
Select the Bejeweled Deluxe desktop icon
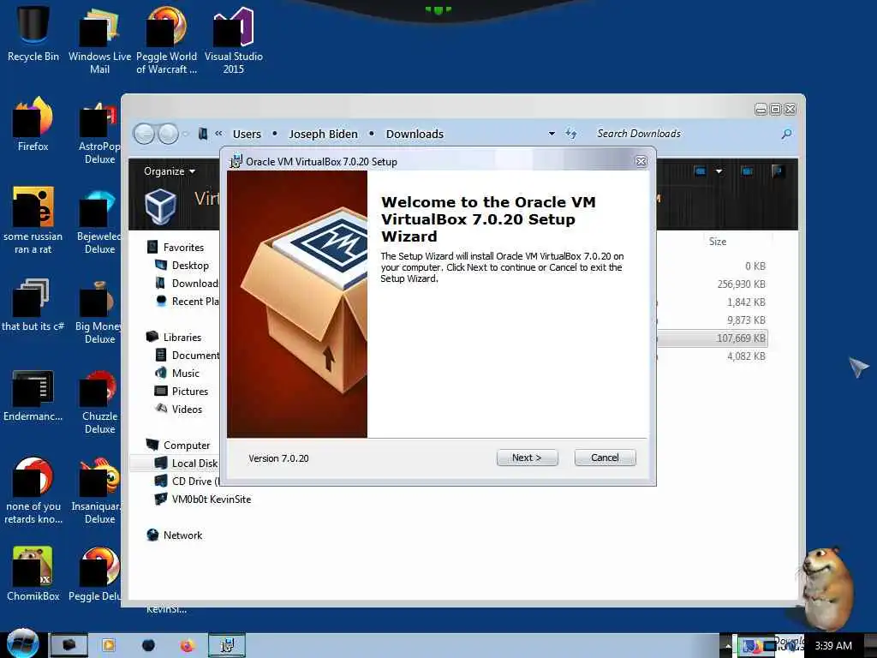click(x=99, y=220)
